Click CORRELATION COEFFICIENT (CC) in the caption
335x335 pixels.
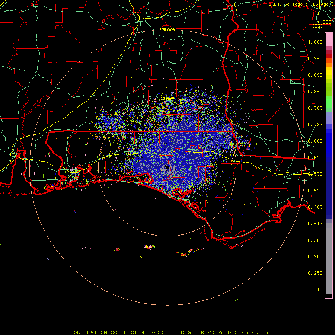[117, 332]
